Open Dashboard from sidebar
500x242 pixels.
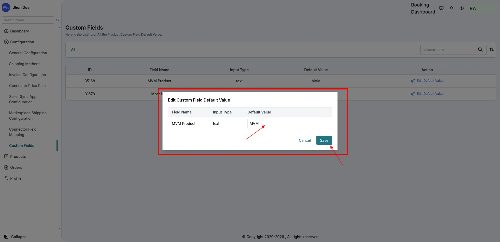20,31
